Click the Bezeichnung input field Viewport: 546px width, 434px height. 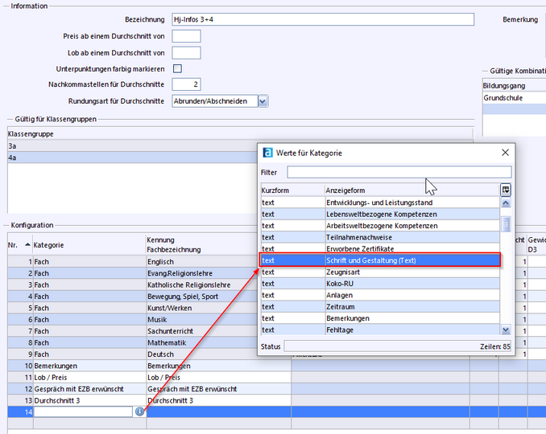(323, 19)
